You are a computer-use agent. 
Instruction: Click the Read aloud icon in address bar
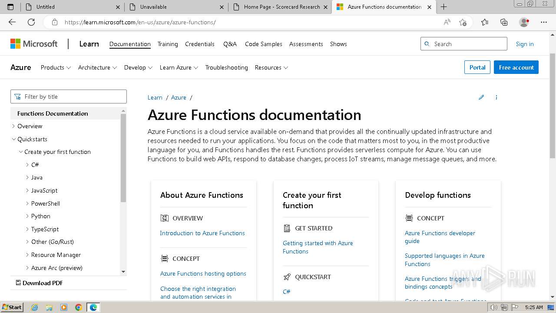point(447,22)
